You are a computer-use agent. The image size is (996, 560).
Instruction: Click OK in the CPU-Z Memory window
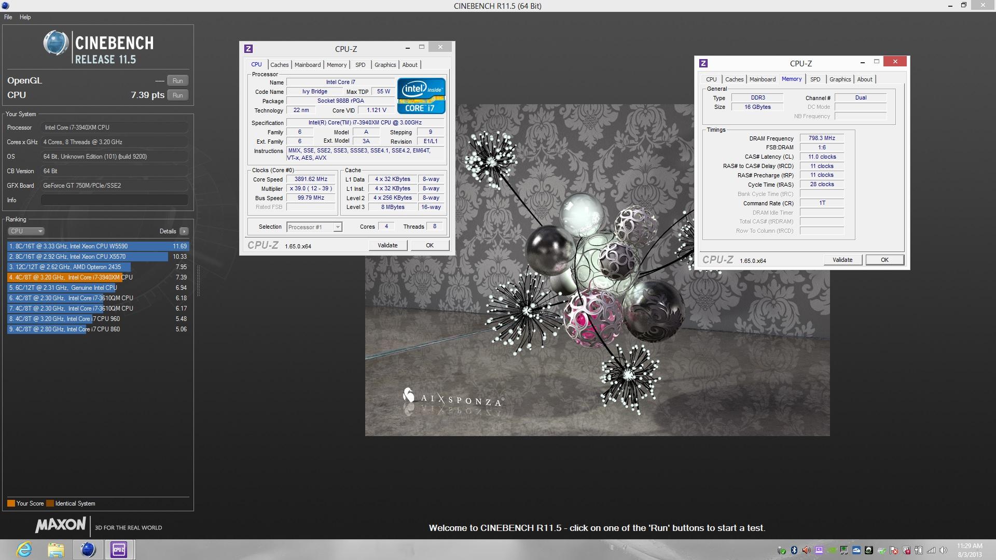(884, 260)
